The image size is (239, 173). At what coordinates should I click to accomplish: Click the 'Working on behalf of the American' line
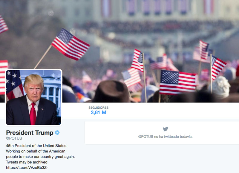[36, 151]
